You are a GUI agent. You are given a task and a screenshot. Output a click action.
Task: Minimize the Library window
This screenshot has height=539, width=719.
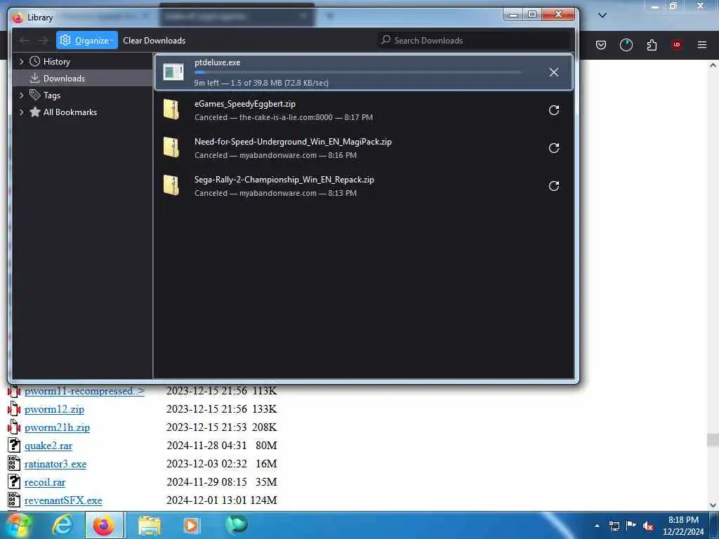pyautogui.click(x=513, y=15)
